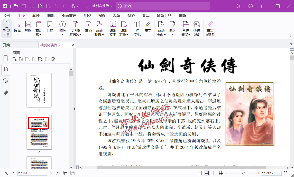This screenshot has width=294, height=177.
Task: Open the 书签 bookmark tool in the ribbon
Action: 50,27
